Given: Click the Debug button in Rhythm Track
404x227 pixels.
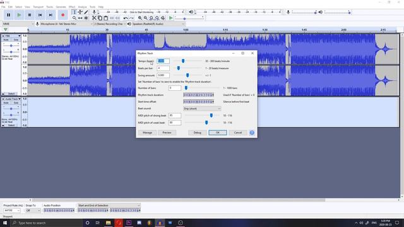Looking at the screenshot, I should [198, 132].
